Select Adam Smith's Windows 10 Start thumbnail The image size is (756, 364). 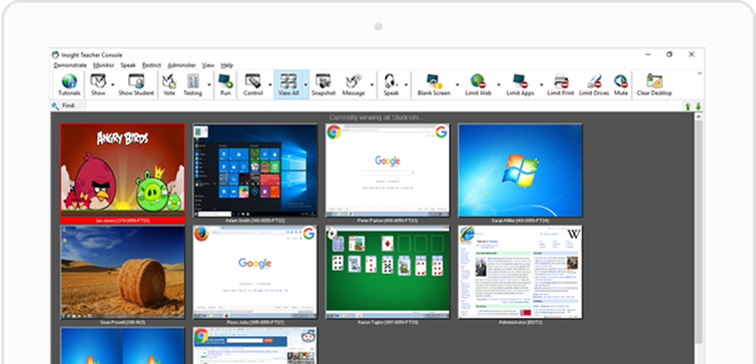click(x=255, y=170)
